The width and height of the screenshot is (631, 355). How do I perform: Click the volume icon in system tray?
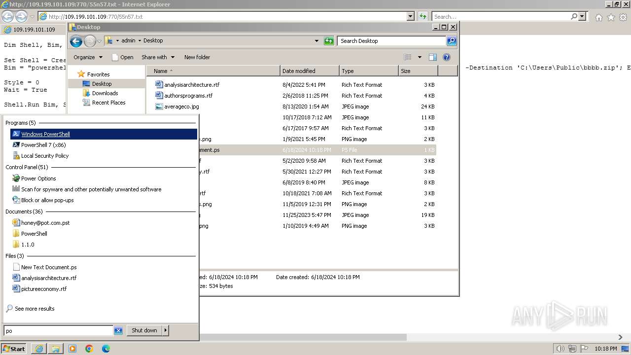560,349
